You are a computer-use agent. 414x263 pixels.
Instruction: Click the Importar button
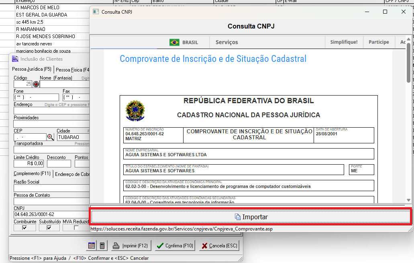click(x=251, y=217)
